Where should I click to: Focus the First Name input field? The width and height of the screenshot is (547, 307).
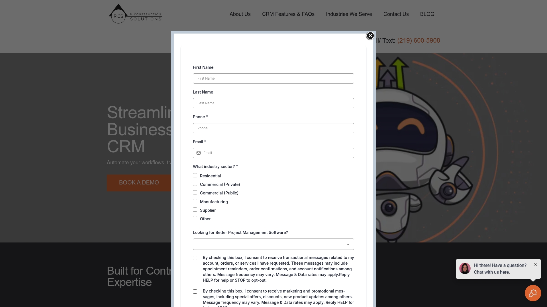(x=273, y=78)
